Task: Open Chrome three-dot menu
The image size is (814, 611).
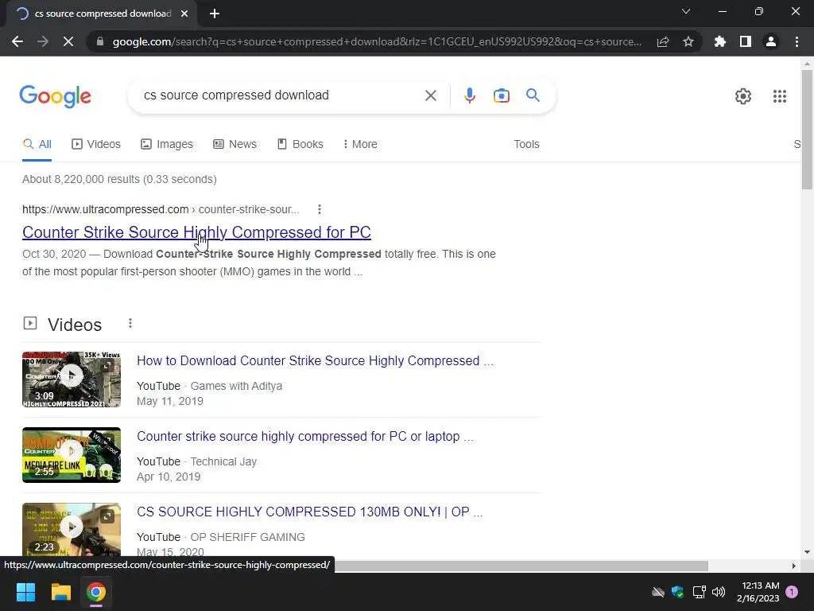Action: [x=797, y=41]
